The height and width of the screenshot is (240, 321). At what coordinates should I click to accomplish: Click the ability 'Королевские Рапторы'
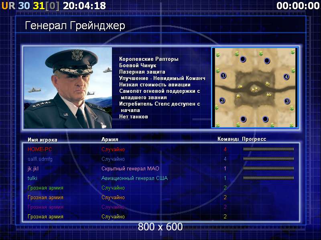(149, 59)
